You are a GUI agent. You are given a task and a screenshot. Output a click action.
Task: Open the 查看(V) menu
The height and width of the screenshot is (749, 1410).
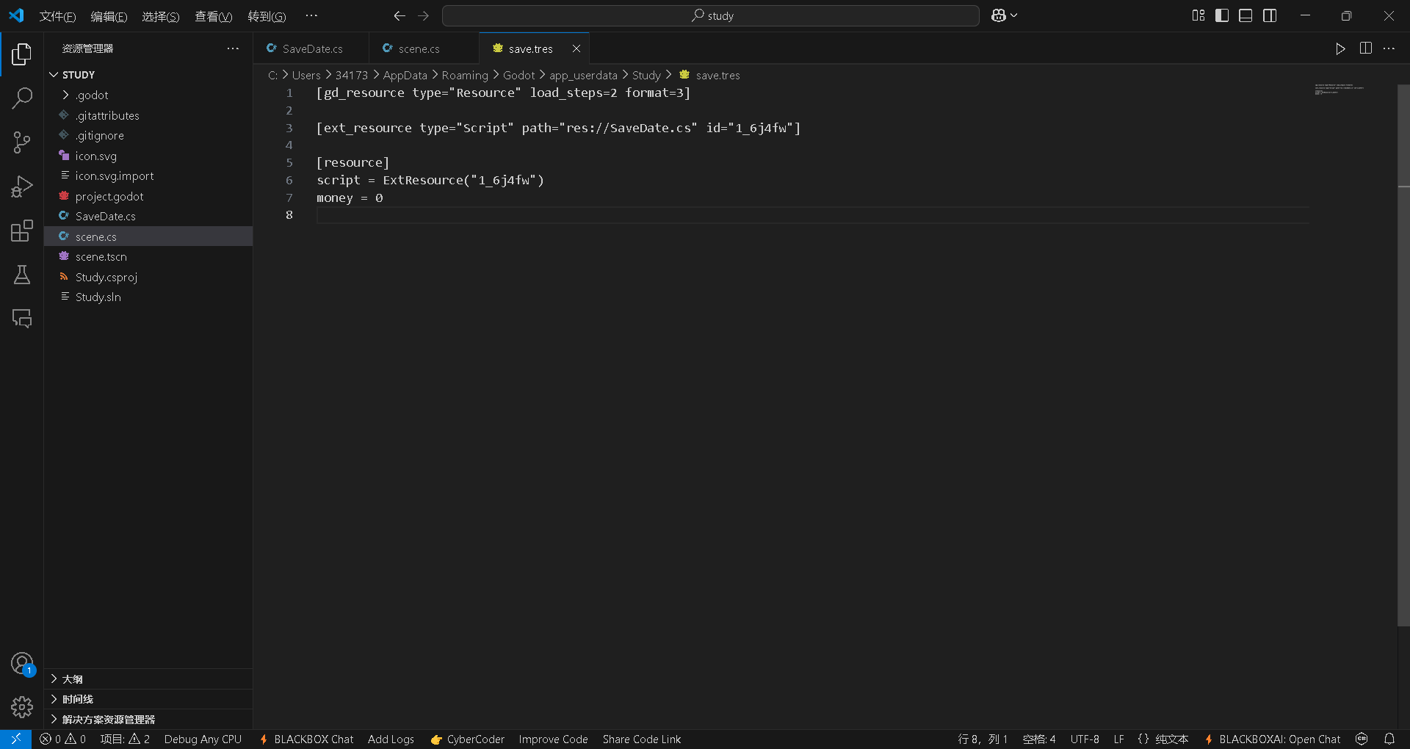(213, 16)
